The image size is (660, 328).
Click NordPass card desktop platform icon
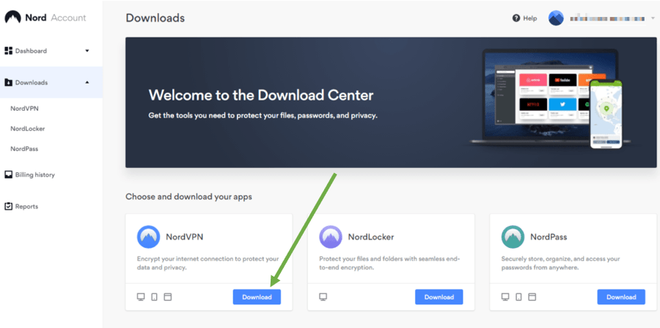pyautogui.click(x=505, y=297)
